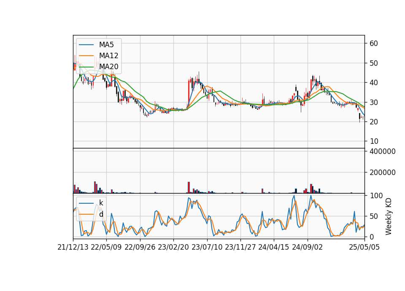Click the MA12 legend label

(108, 56)
